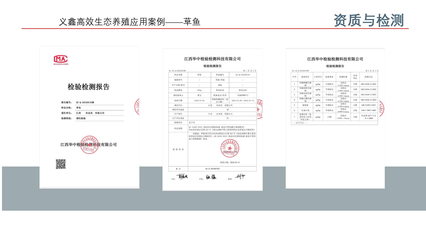Click the ≤100 standard requirement cell
Image resolution: width=426 pixels, height=239 pixels.
pos(329,117)
